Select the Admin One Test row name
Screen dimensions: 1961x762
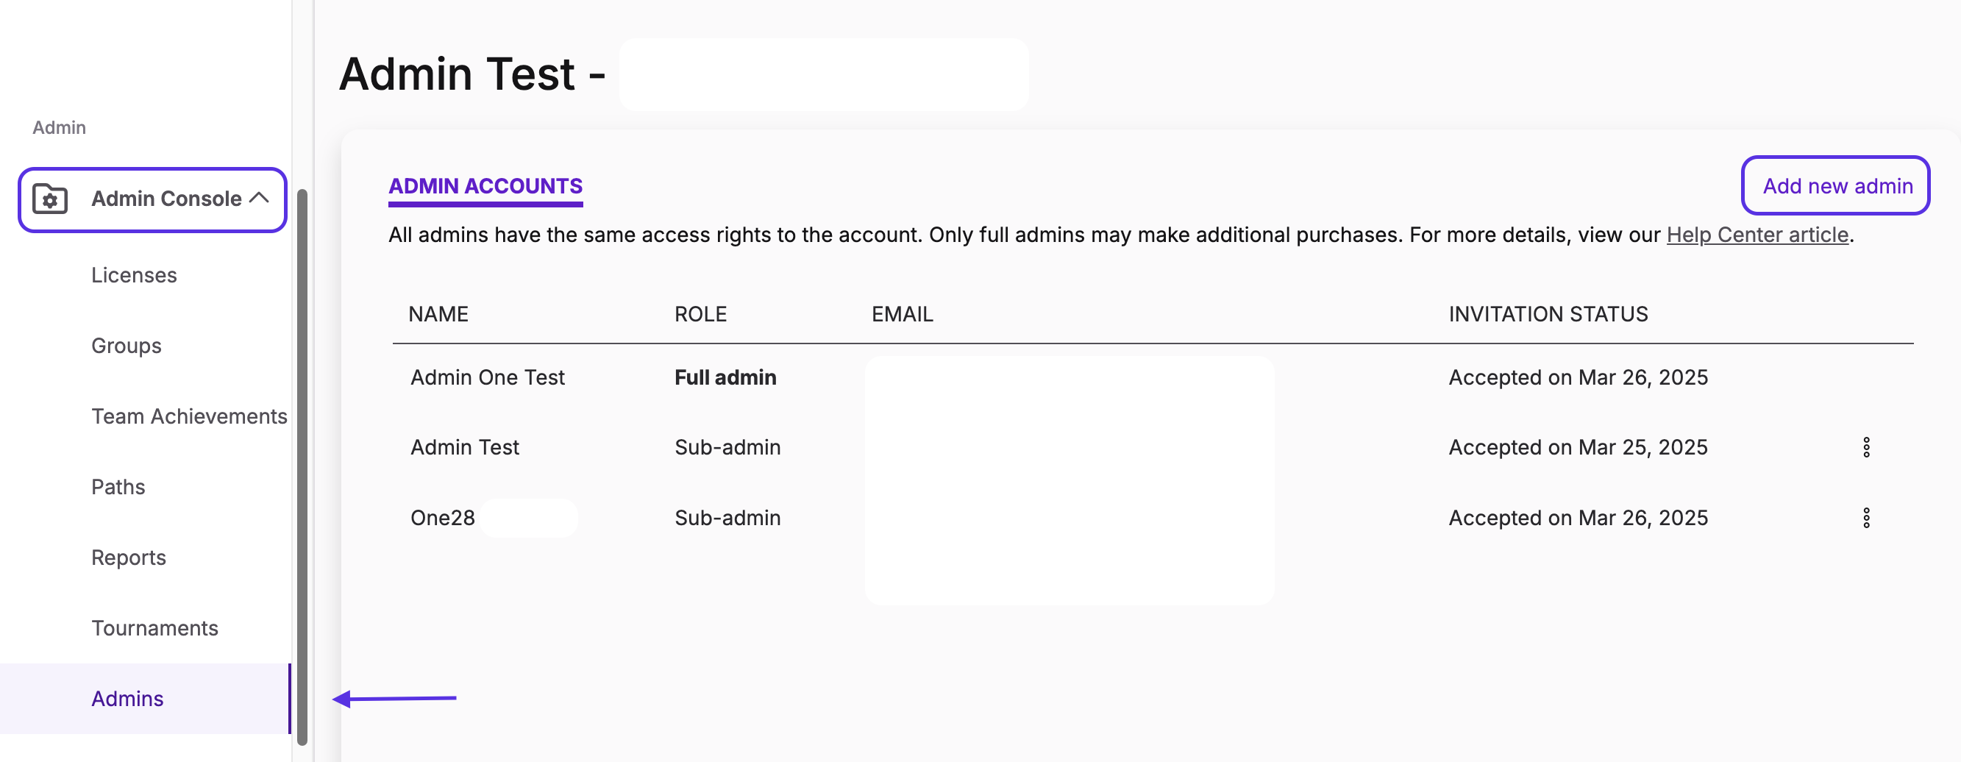coord(487,377)
